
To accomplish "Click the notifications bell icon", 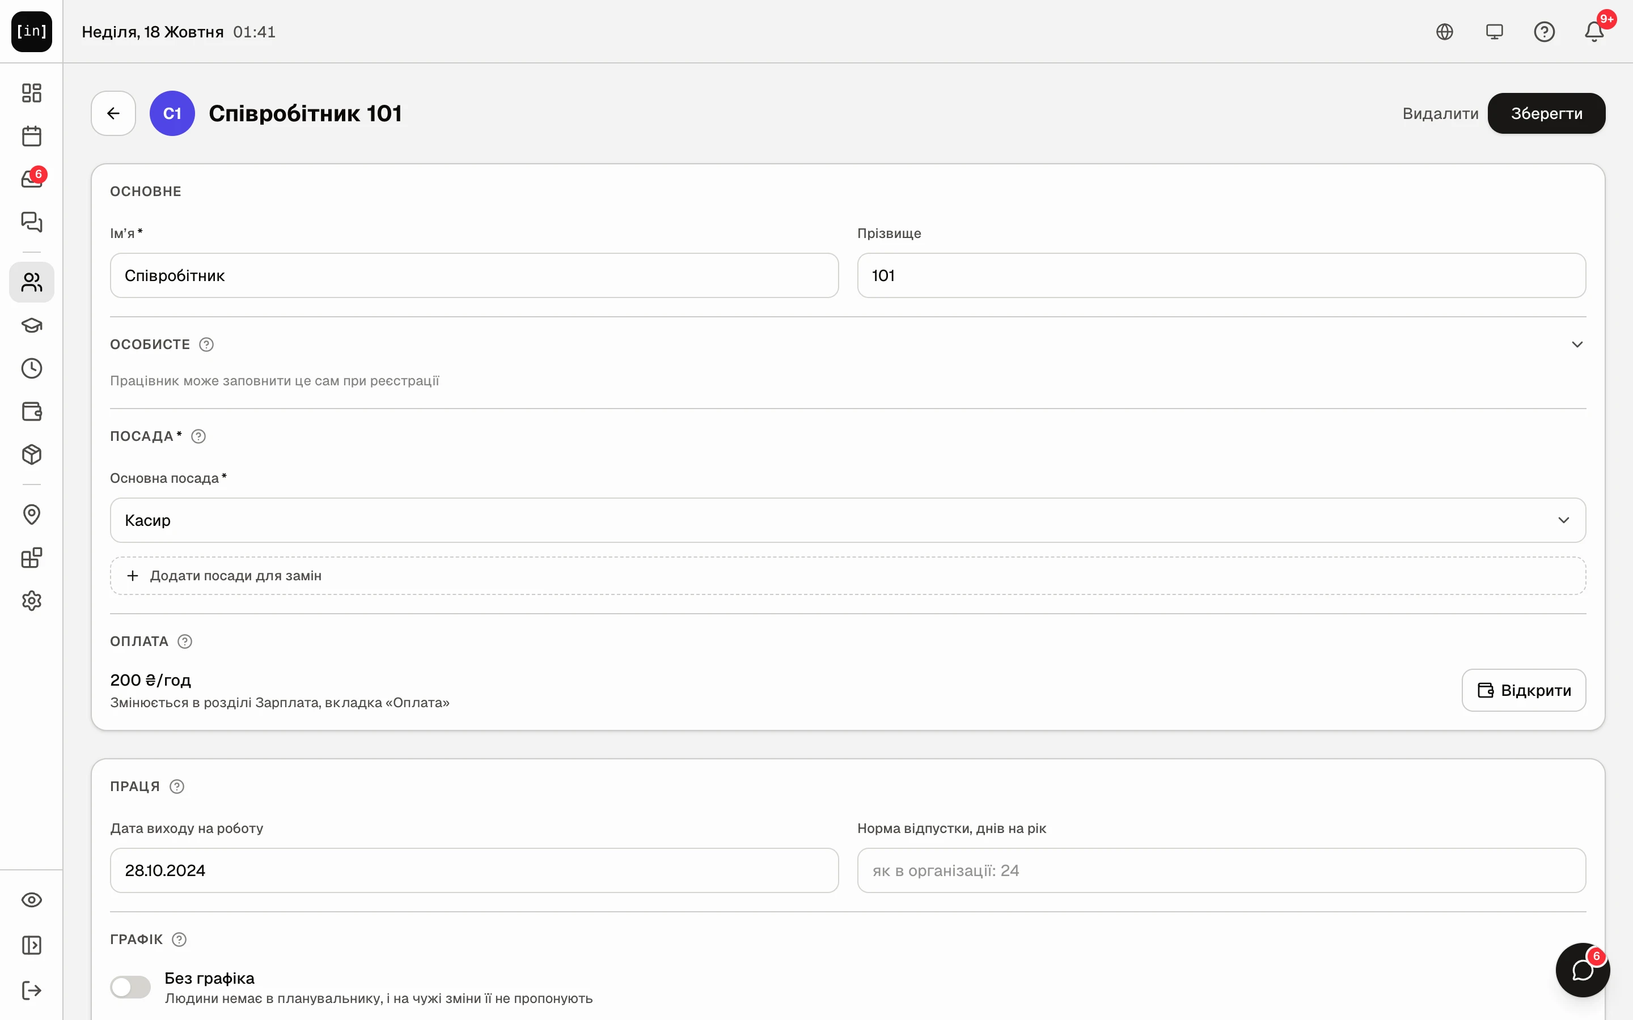I will coord(1594,32).
